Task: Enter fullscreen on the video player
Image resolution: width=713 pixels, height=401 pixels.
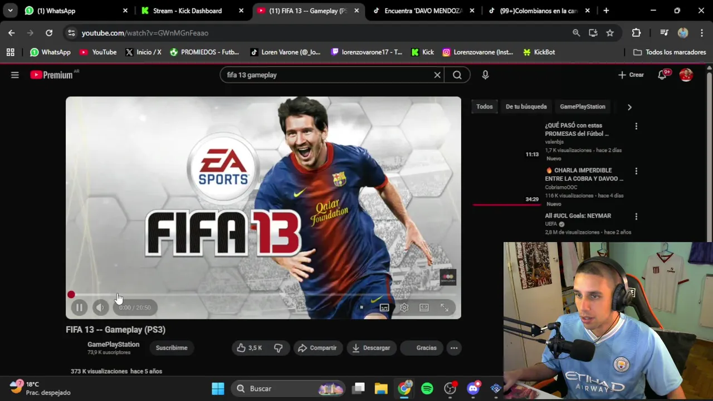Action: tap(445, 307)
